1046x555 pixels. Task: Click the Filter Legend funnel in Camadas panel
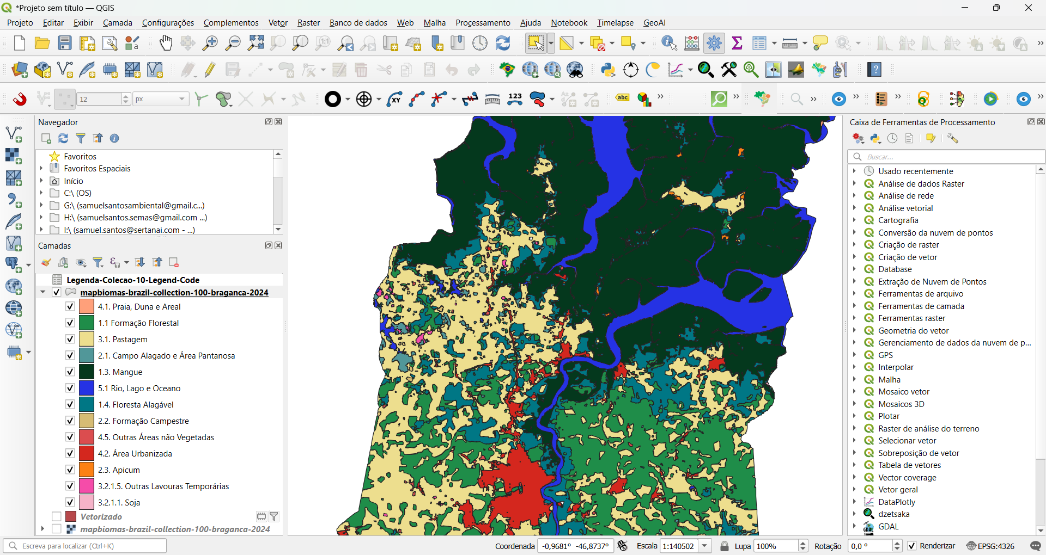coord(99,262)
